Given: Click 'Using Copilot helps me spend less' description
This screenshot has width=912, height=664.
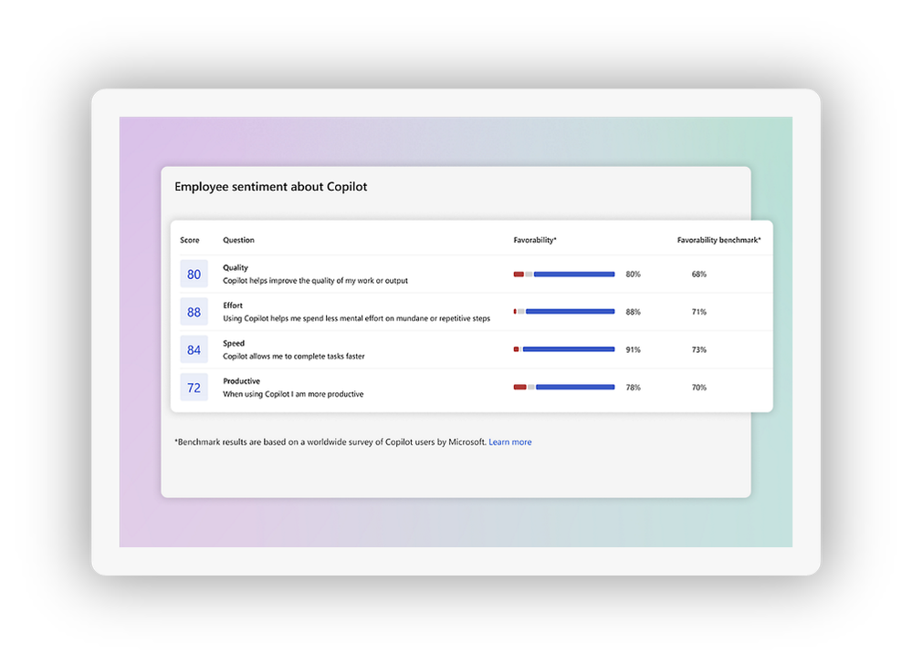Looking at the screenshot, I should click(x=357, y=318).
